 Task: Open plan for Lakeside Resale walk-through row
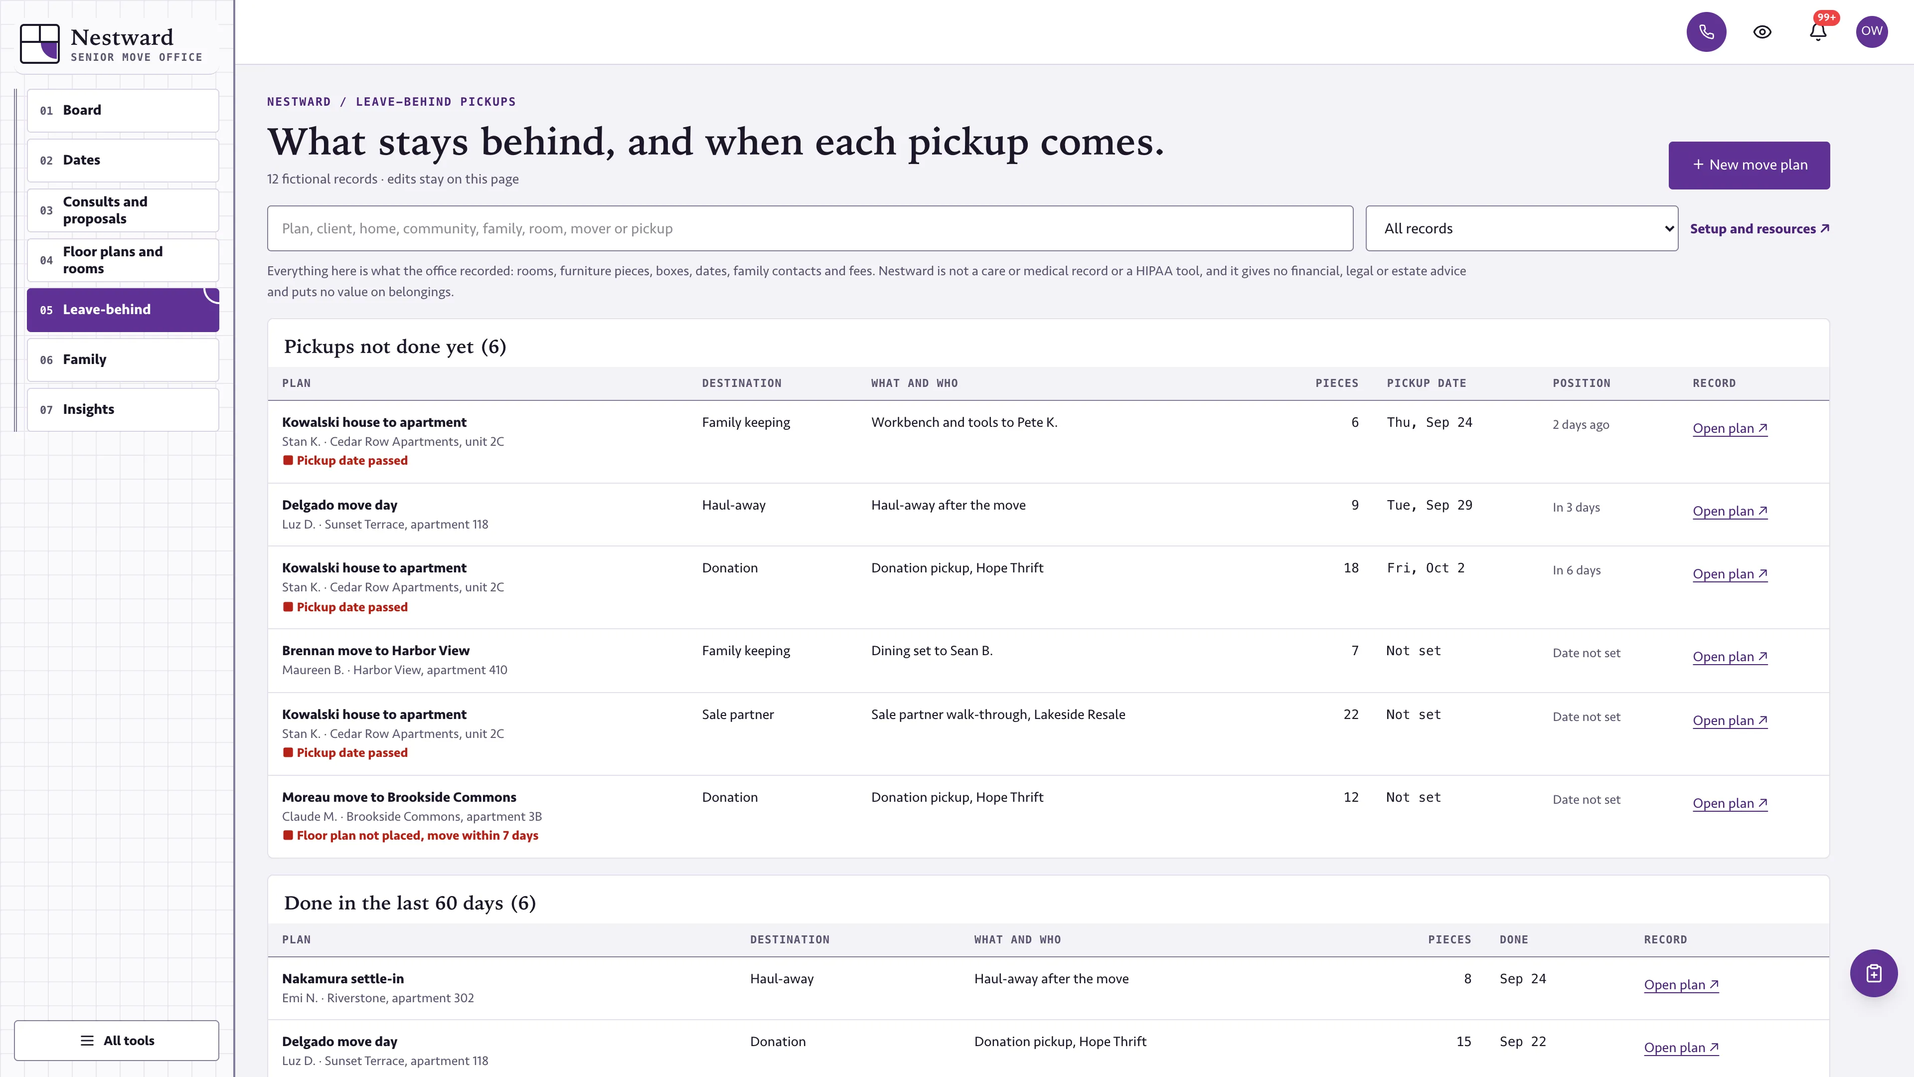point(1730,720)
